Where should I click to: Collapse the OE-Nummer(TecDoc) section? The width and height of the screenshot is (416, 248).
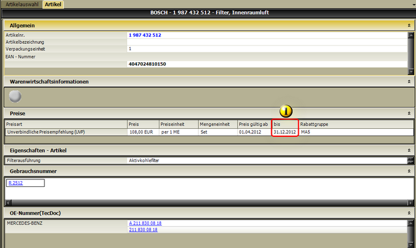click(409, 213)
